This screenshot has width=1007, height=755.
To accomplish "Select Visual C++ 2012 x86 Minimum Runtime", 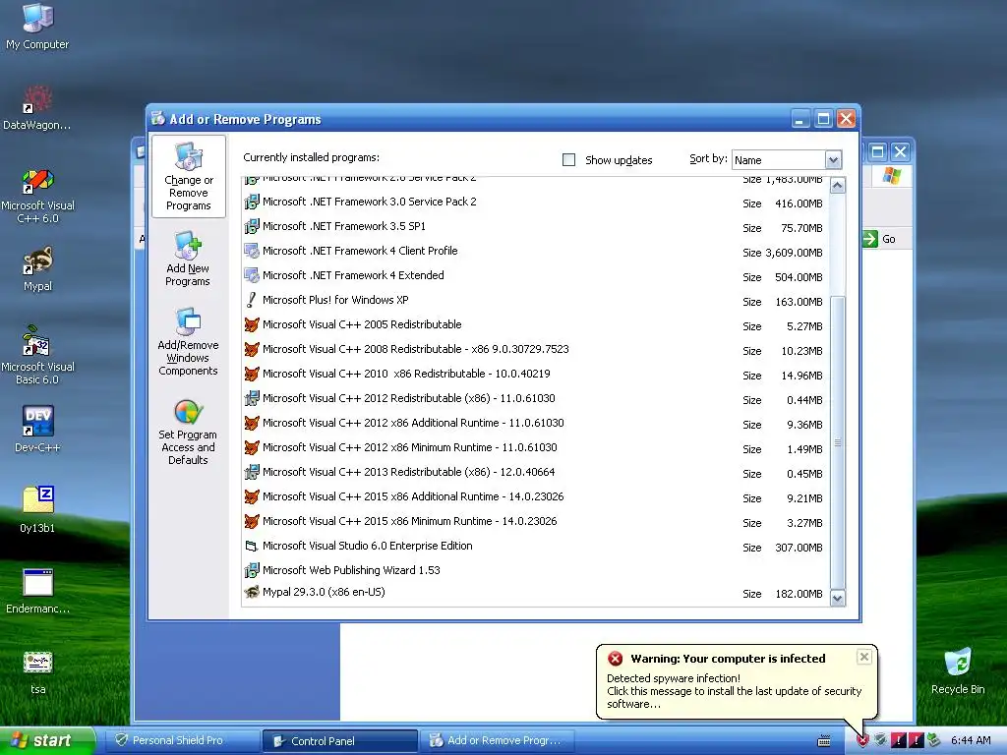I will (534, 447).
